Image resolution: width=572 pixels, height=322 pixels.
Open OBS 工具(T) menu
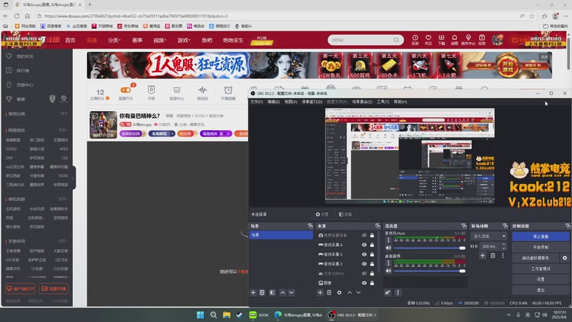pyautogui.click(x=383, y=102)
